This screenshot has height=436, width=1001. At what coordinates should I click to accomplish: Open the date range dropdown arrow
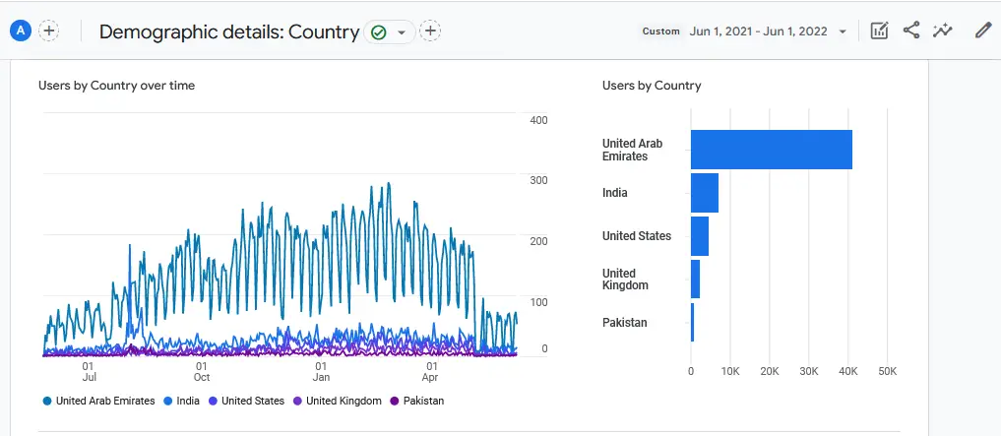pyautogui.click(x=843, y=31)
